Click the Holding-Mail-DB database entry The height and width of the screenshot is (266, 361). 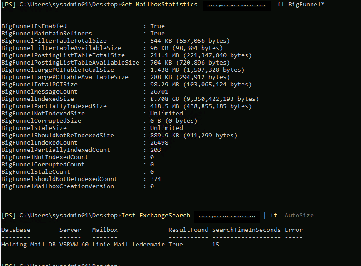(x=29, y=244)
